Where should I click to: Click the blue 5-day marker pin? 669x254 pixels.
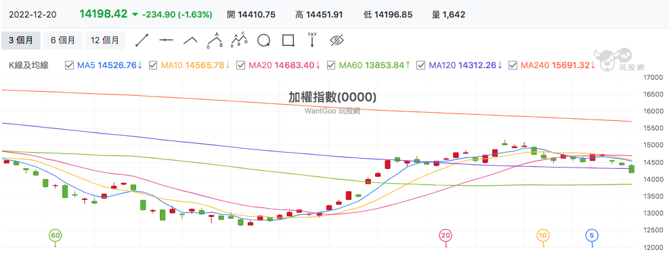pos(592,236)
